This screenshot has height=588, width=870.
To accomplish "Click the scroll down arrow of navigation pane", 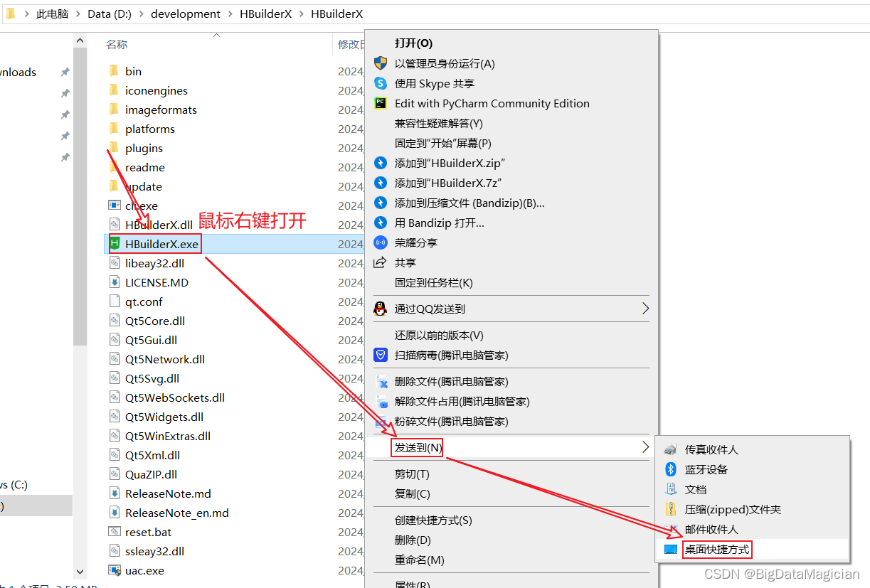I will click(x=80, y=571).
